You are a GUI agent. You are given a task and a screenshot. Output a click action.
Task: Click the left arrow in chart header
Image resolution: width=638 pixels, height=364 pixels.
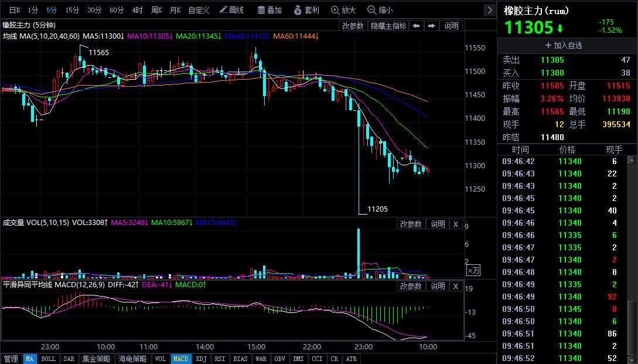(x=415, y=26)
